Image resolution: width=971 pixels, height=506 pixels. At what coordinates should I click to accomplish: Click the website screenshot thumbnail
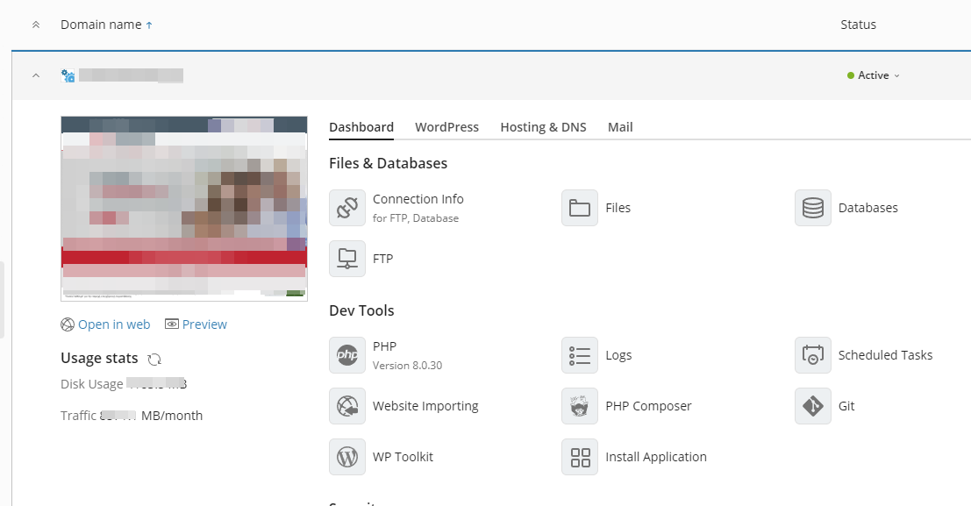pyautogui.click(x=184, y=209)
